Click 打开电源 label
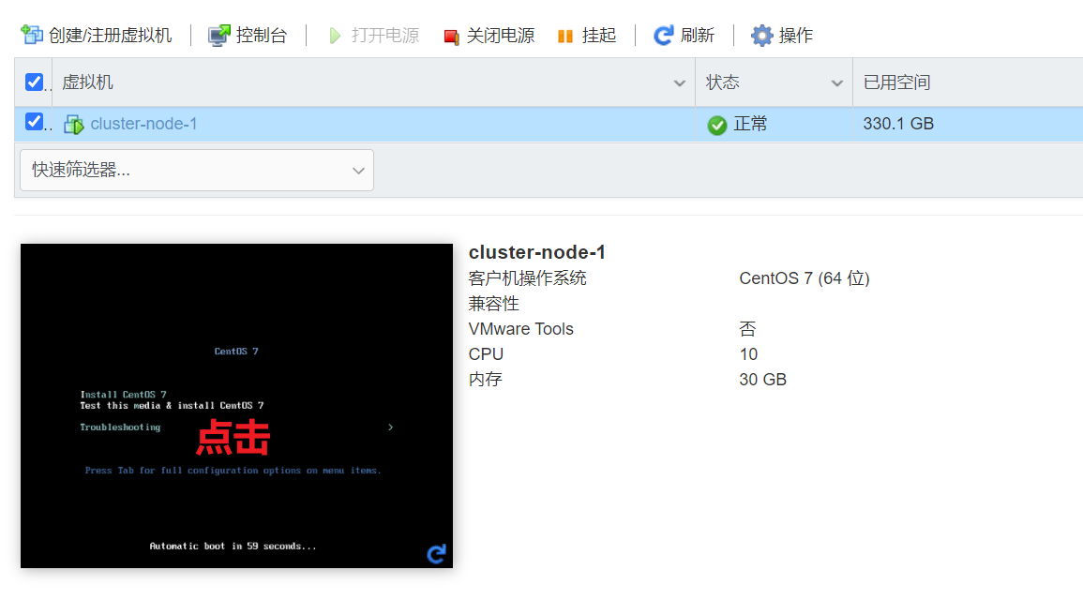Viewport: 1083px width, 615px height. pyautogui.click(x=384, y=36)
